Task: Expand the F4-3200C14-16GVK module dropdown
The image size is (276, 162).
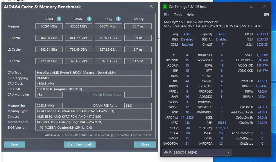Action: (x=196, y=152)
